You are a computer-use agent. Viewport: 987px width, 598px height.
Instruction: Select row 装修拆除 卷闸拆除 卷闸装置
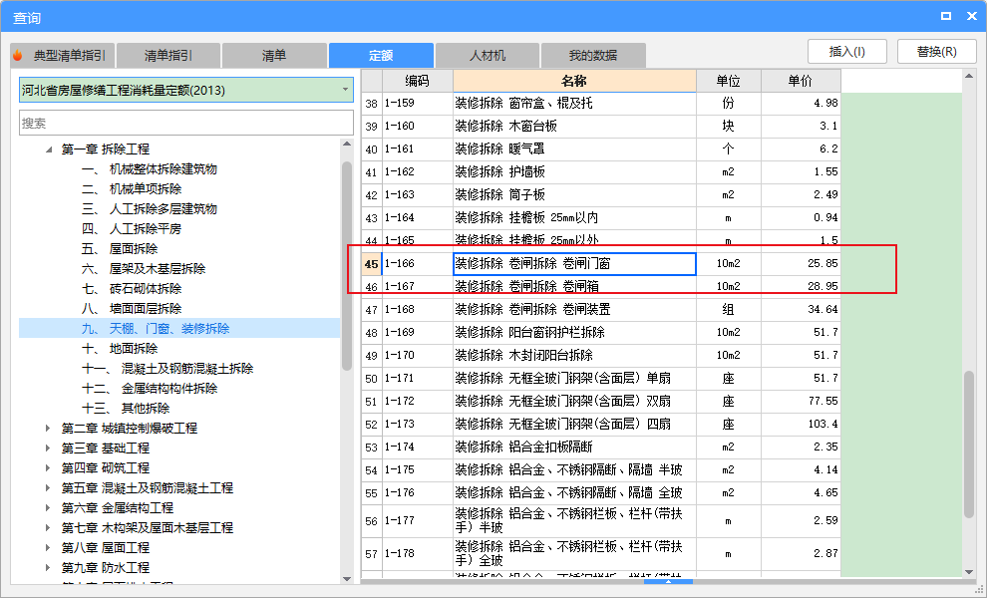(x=601, y=310)
